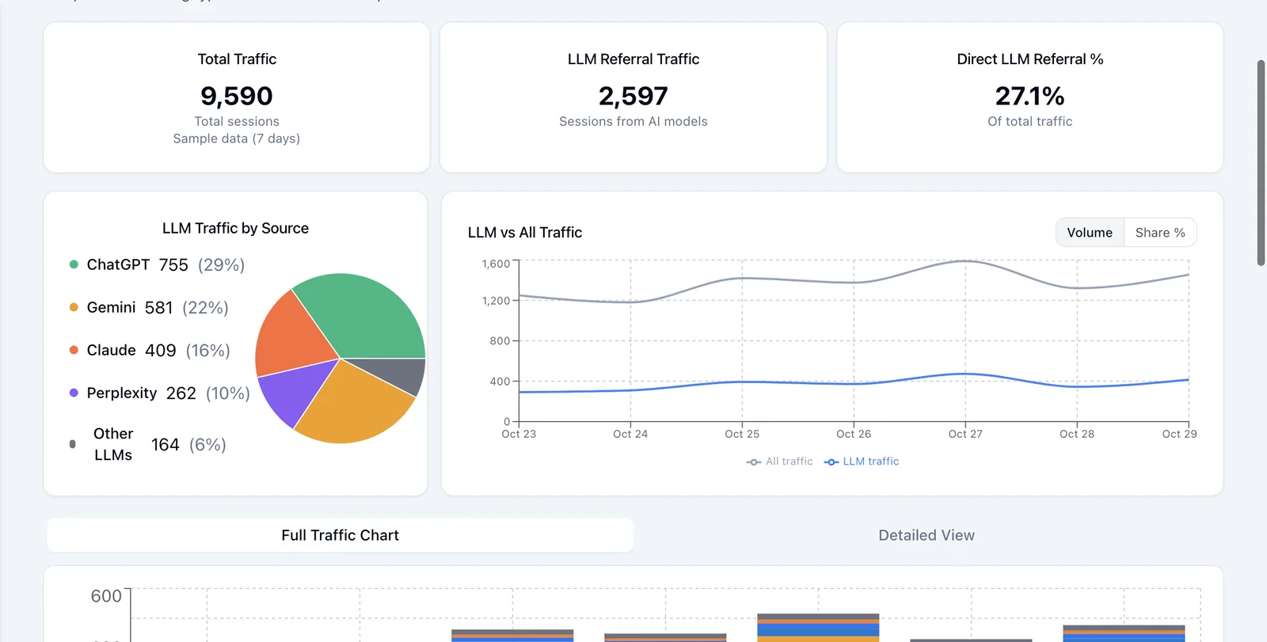Click the page's vertical scrollbar thumb
1267x642 pixels.
tap(1261, 162)
